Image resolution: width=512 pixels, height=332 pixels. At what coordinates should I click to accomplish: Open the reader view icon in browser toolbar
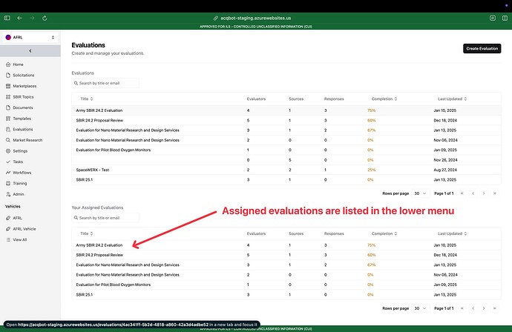tap(493, 18)
